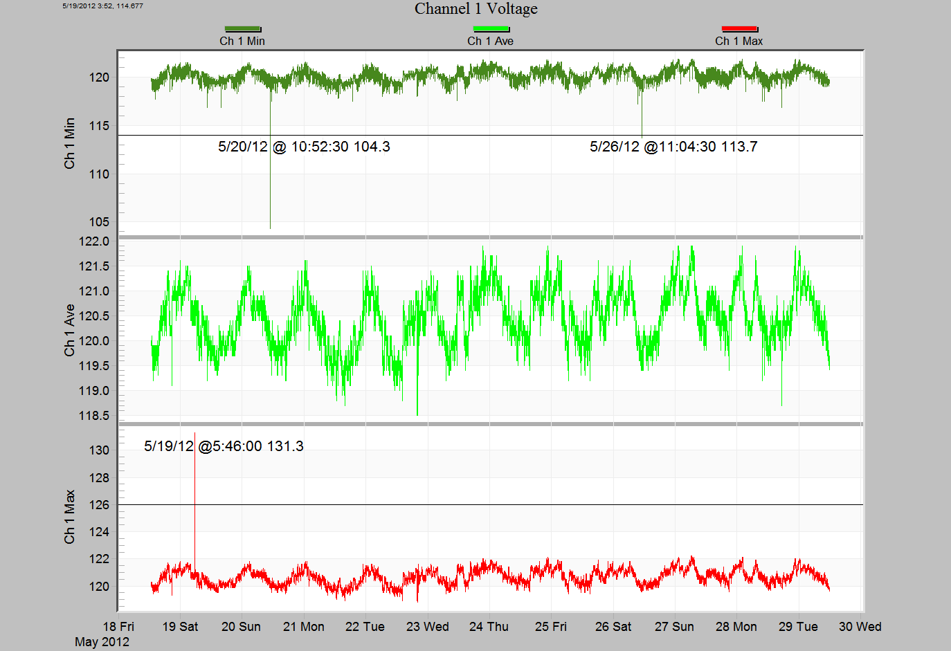The image size is (951, 651).
Task: Select the Ch 1 Max legend label
Action: click(739, 42)
